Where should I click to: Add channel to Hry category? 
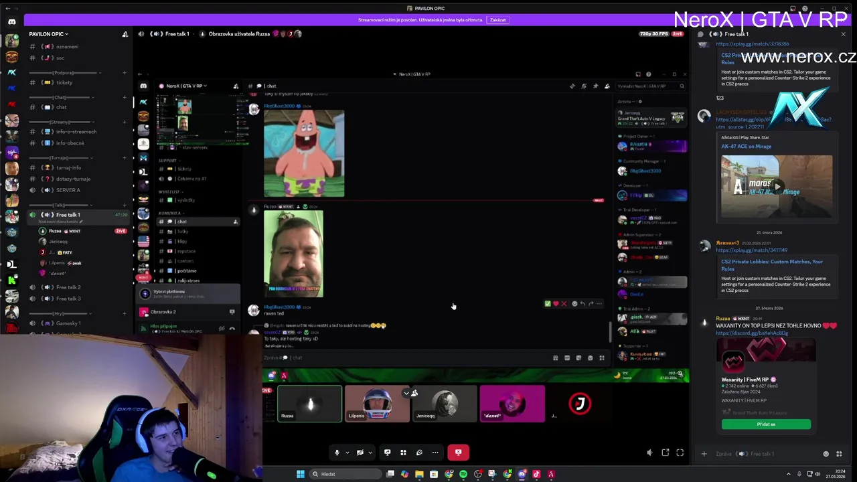pos(125,313)
